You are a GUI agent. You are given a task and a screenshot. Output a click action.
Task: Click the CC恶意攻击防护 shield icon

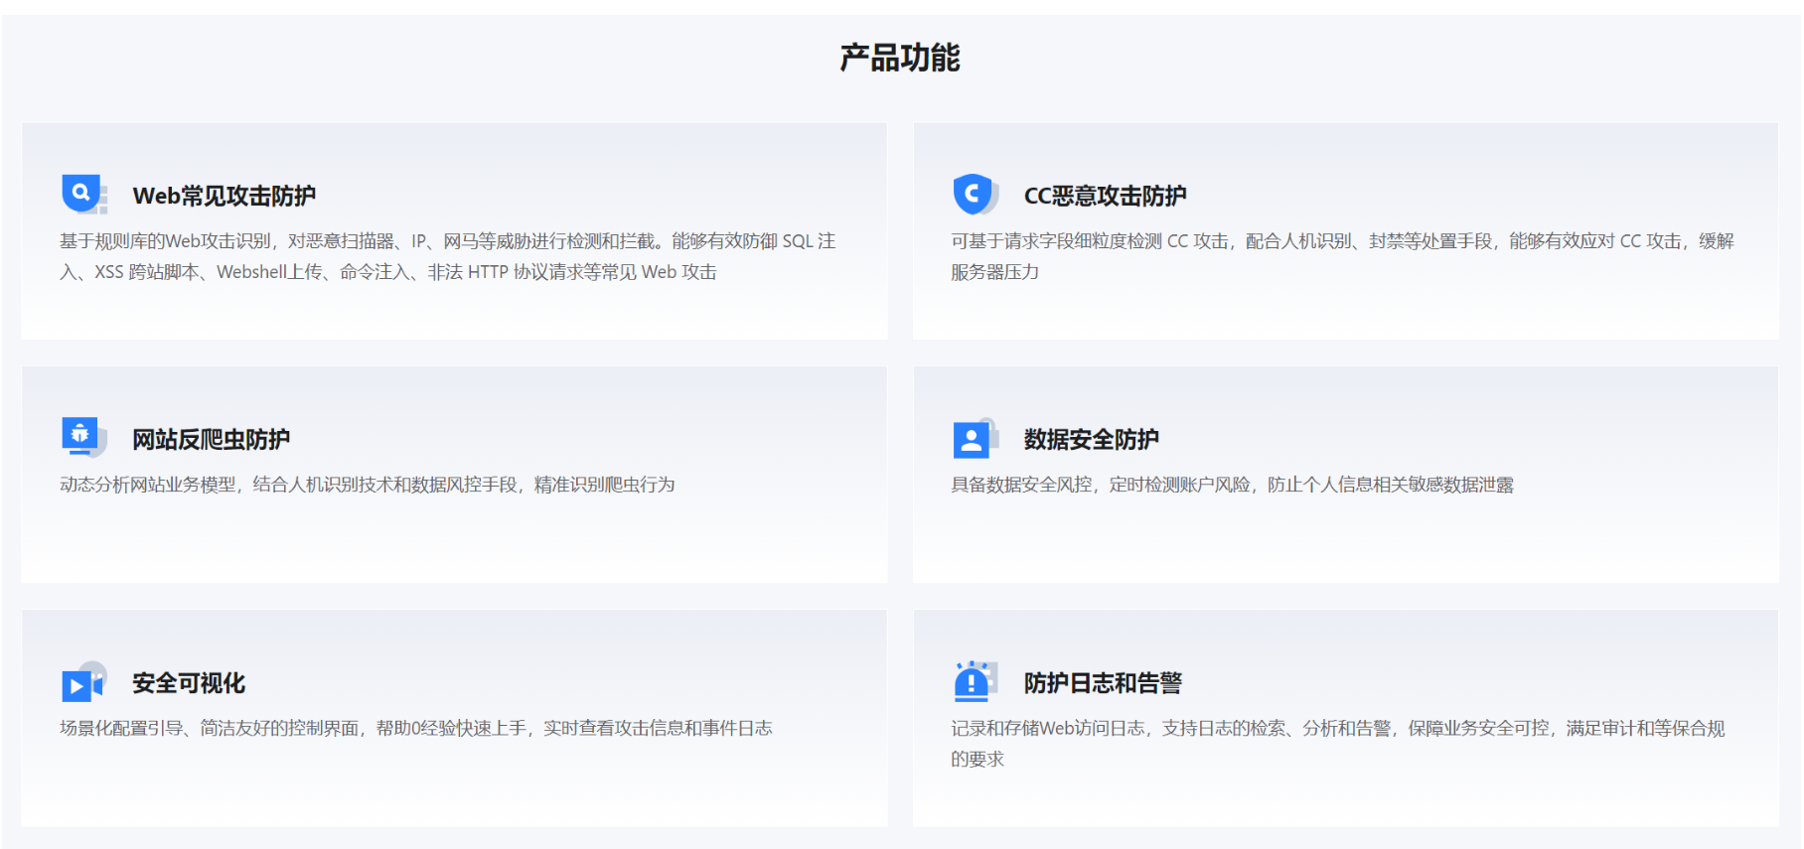(x=975, y=194)
